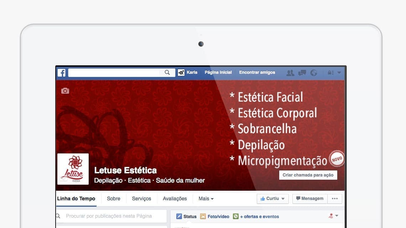Focus the Facebook top search field
Screen dimensions: 406x228
click(x=122, y=73)
